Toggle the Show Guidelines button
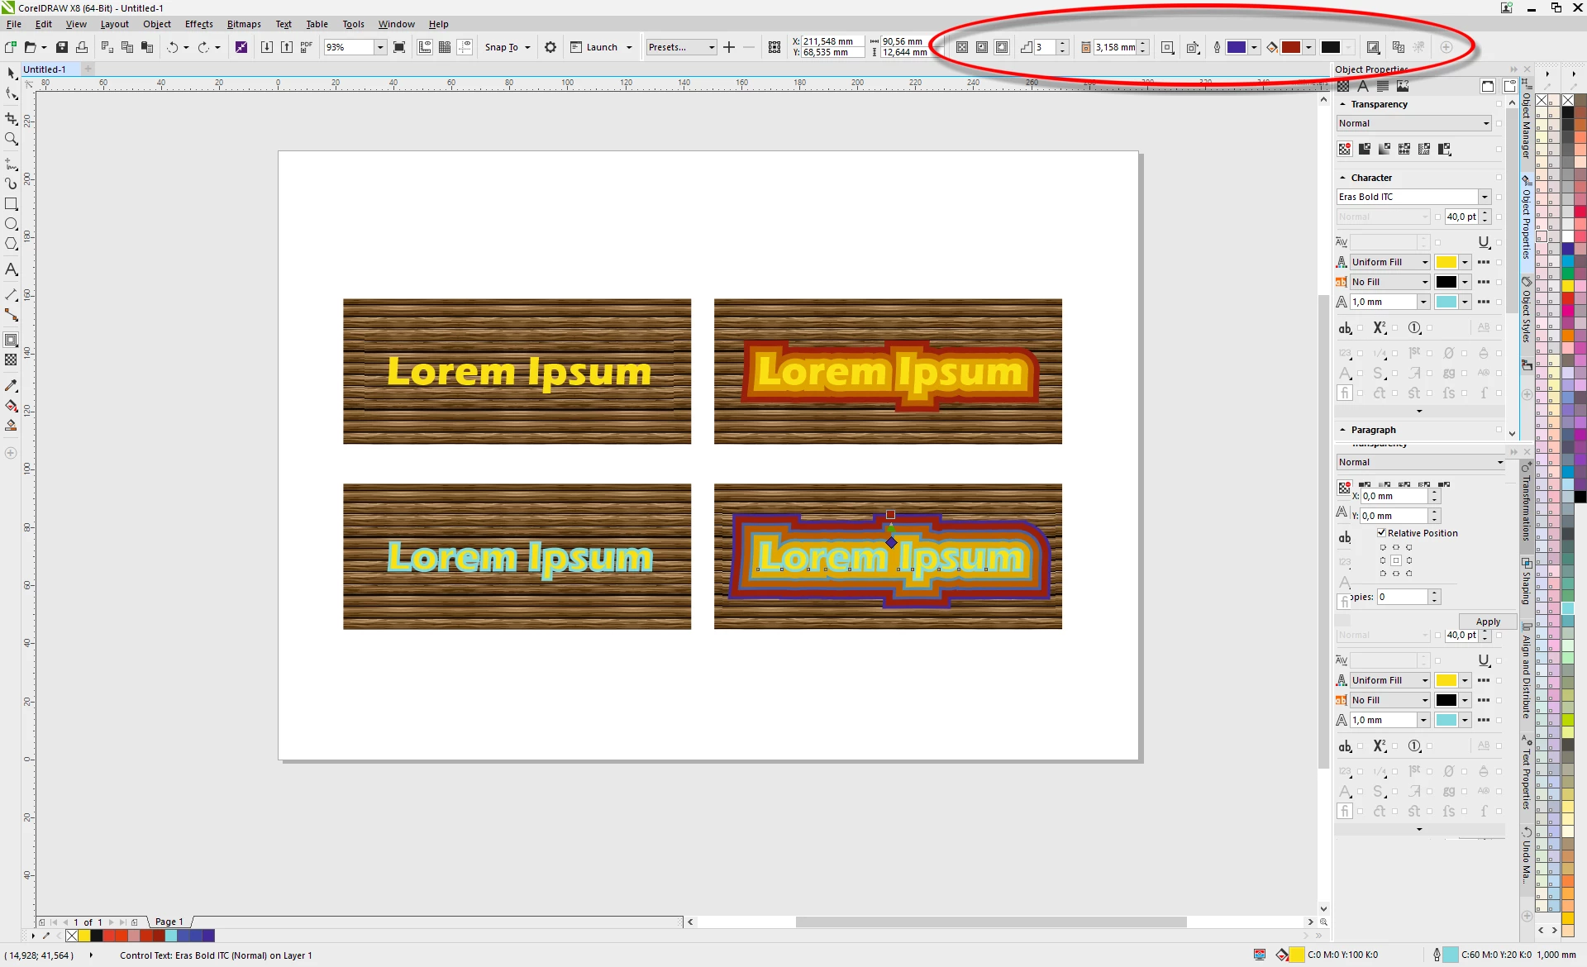This screenshot has width=1587, height=967. 465,47
